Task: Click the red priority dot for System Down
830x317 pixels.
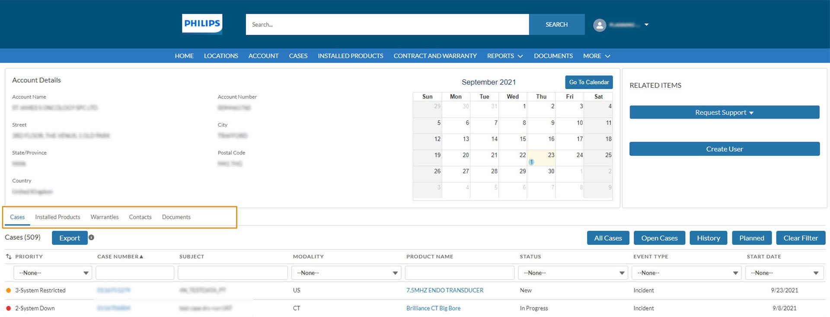Action: pyautogui.click(x=8, y=308)
